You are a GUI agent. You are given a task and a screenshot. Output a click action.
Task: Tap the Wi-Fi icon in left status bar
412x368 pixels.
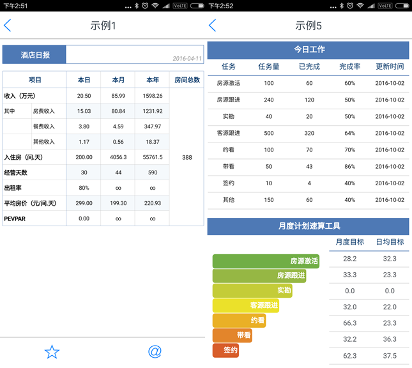click(155, 6)
